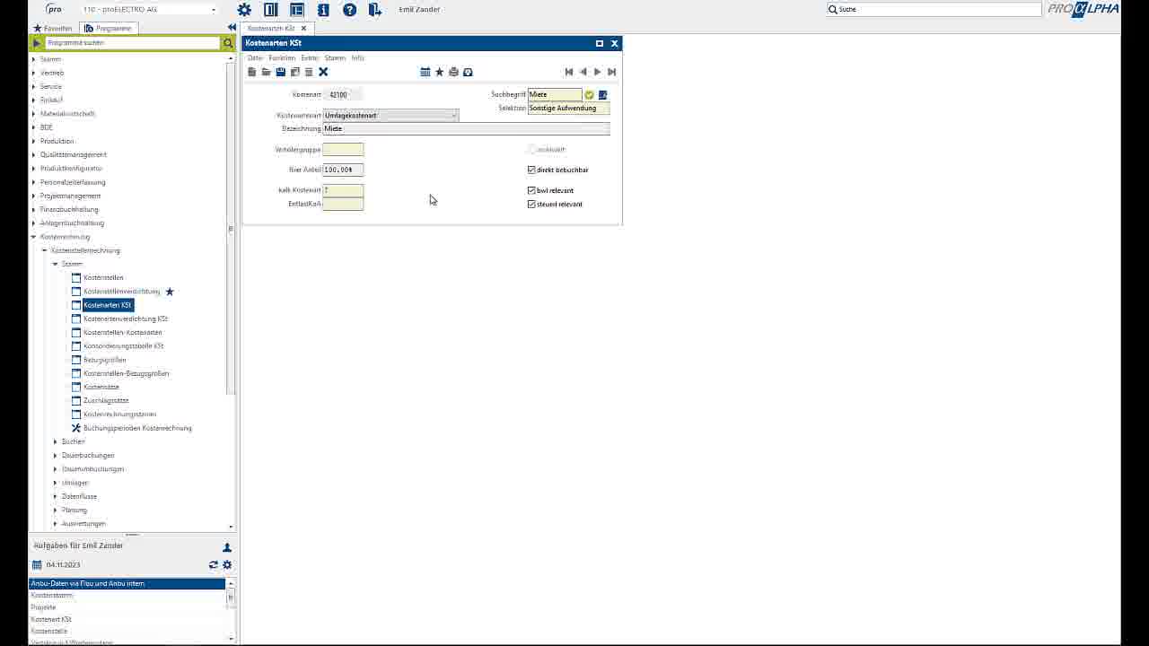The height and width of the screenshot is (646, 1149).
Task: Collapse the Kostenstellenrechnung tree node
Action: 45,250
